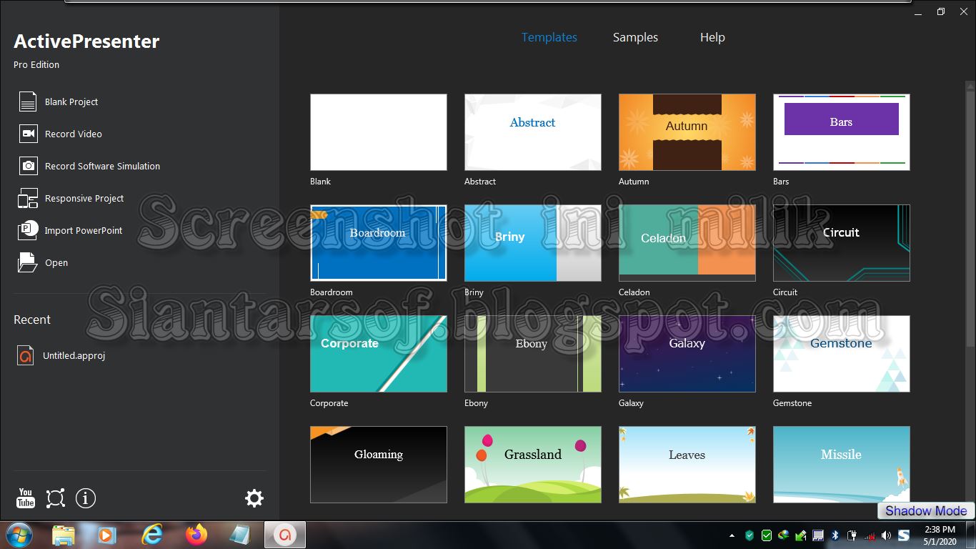Select the Circuit template preview
The width and height of the screenshot is (976, 549).
(x=841, y=243)
